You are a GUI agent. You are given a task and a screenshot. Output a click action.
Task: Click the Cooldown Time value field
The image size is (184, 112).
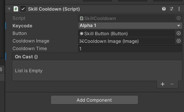click(x=130, y=49)
